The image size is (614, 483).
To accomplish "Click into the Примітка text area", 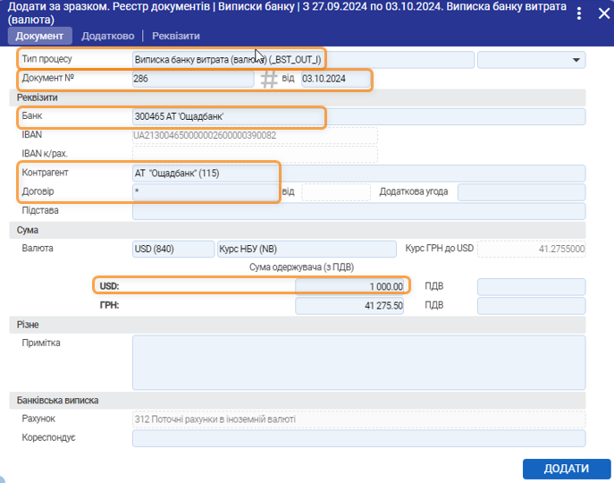I will 357,362.
